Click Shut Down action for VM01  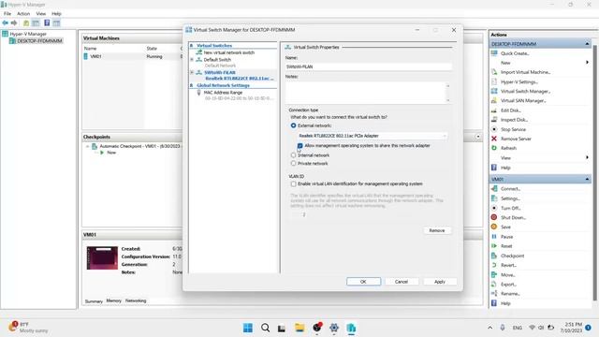(514, 218)
